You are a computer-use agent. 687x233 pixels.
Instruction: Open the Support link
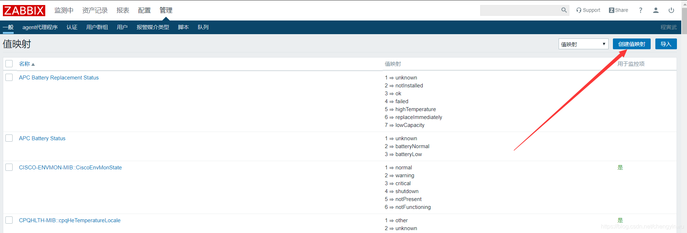pyautogui.click(x=588, y=10)
